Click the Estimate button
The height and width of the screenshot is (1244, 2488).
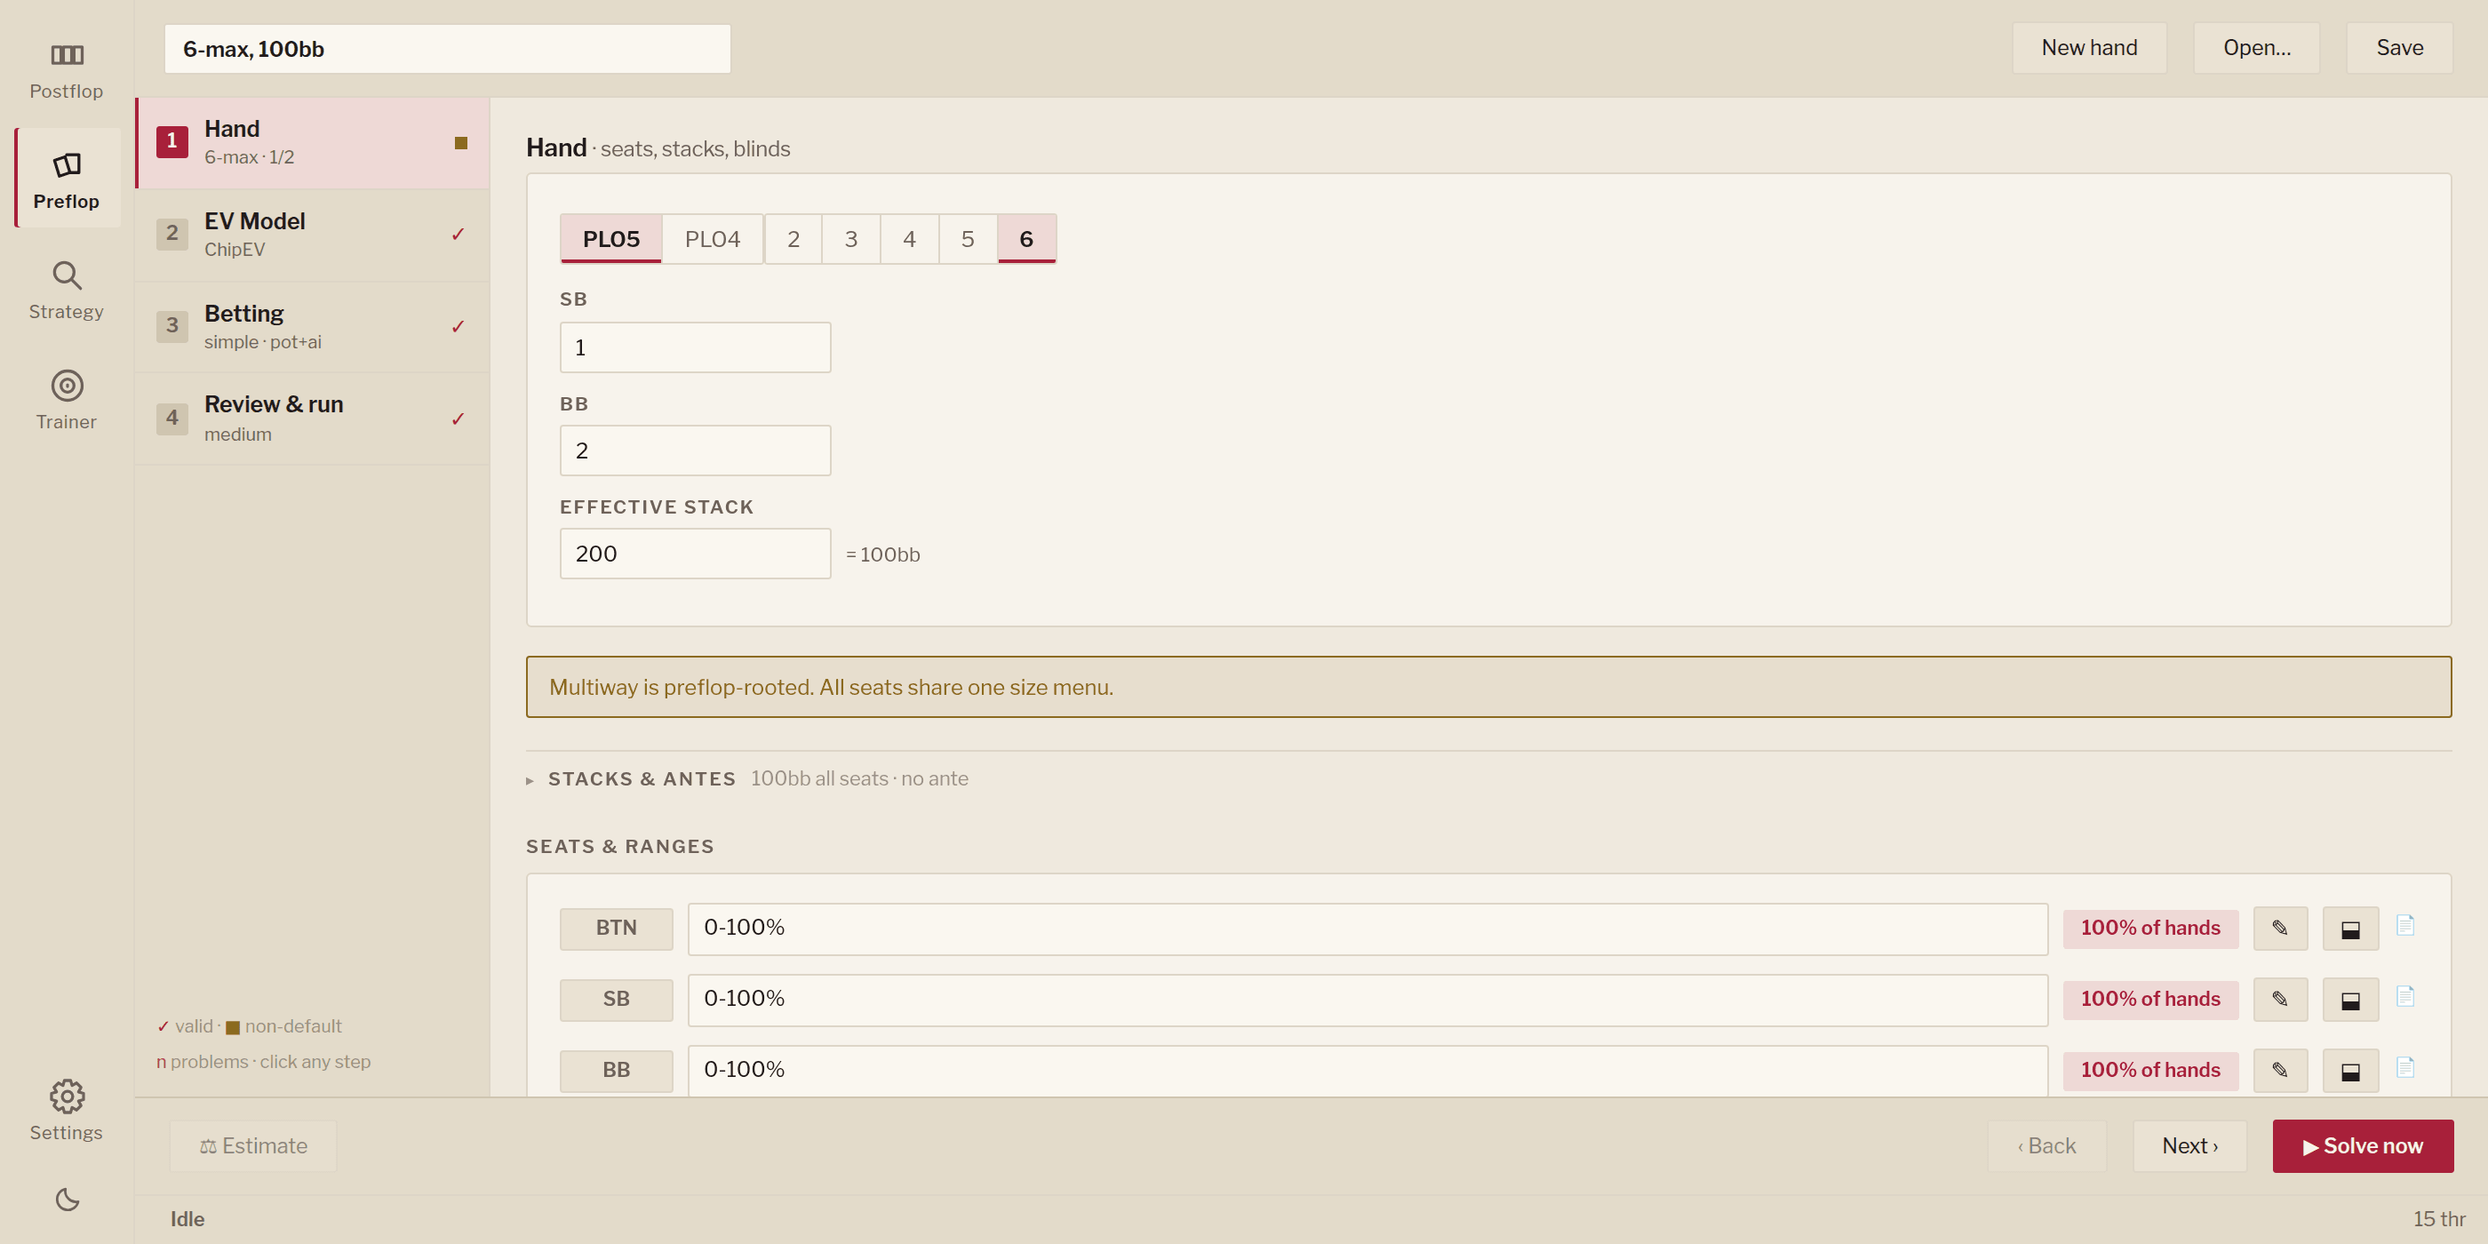click(x=253, y=1145)
